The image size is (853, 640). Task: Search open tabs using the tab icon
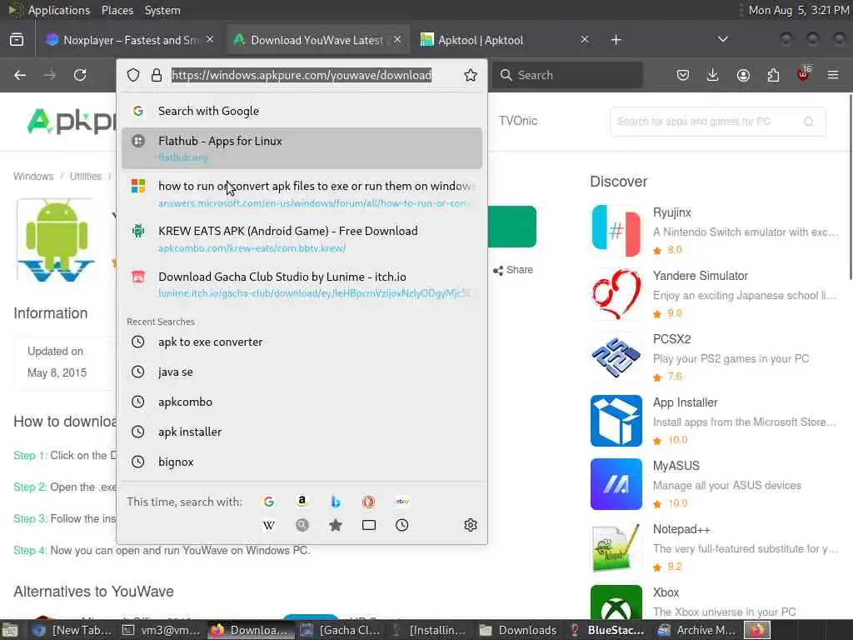pos(369,525)
